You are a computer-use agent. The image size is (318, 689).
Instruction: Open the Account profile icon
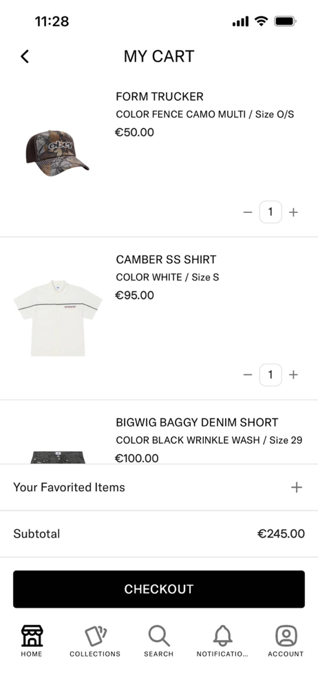tap(286, 635)
